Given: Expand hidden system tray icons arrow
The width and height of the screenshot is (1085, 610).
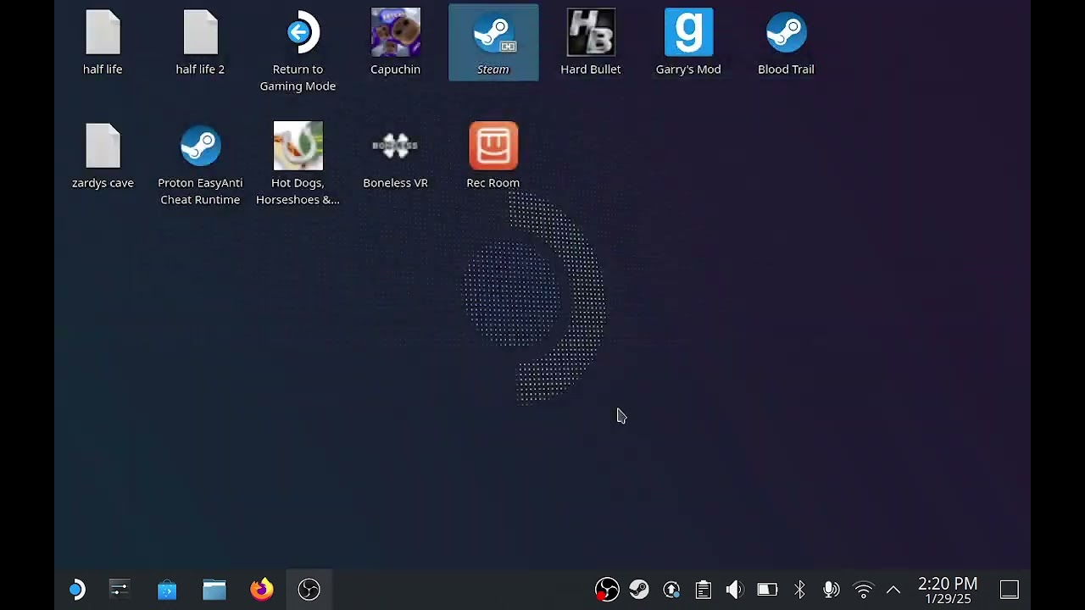Looking at the screenshot, I should [x=893, y=590].
